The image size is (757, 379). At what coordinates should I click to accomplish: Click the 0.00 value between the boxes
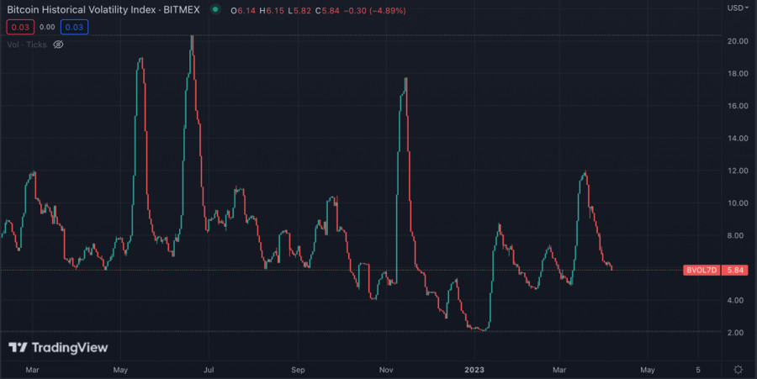pyautogui.click(x=47, y=27)
